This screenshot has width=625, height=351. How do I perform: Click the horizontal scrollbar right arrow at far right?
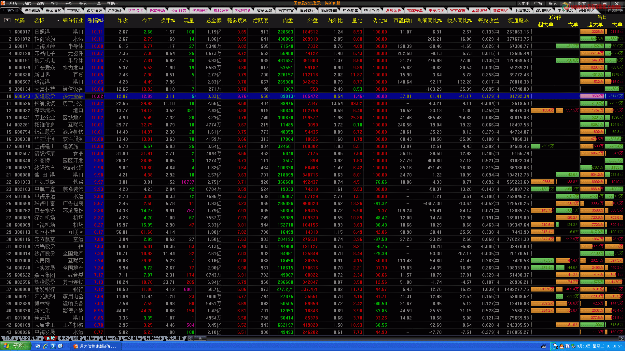click(621, 338)
